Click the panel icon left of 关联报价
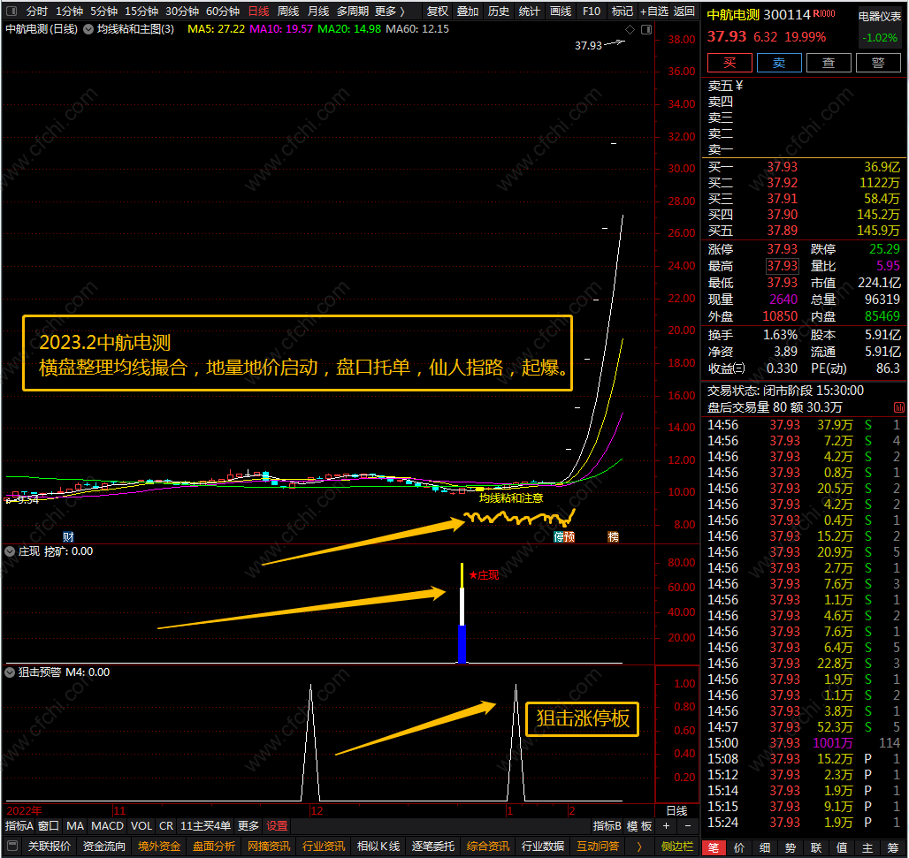The width and height of the screenshot is (909, 858). 12,846
